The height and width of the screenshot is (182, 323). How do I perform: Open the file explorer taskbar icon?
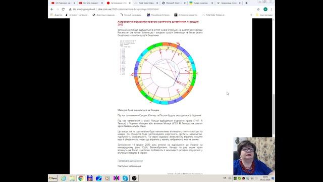tap(72, 178)
